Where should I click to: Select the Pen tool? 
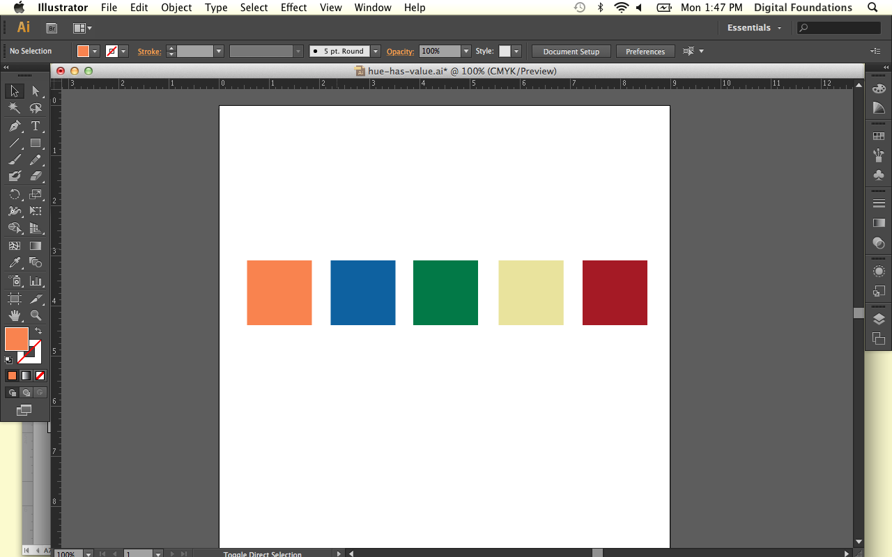(x=15, y=126)
